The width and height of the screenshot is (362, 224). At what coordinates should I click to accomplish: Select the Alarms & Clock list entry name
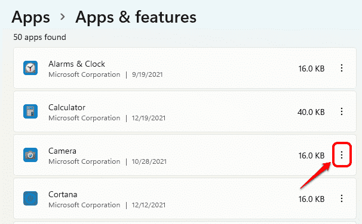[76, 64]
